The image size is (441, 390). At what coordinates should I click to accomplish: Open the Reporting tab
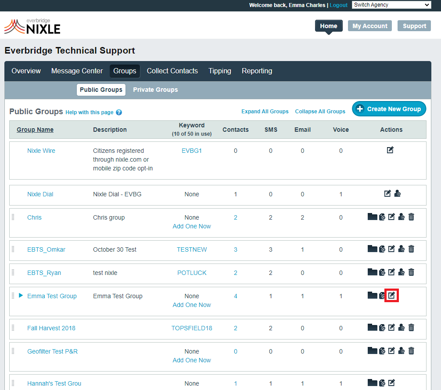click(x=257, y=71)
